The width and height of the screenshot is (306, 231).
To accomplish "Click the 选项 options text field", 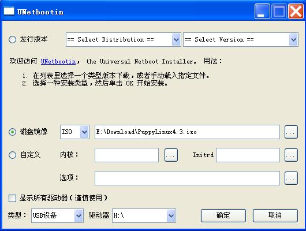I will (187, 178).
